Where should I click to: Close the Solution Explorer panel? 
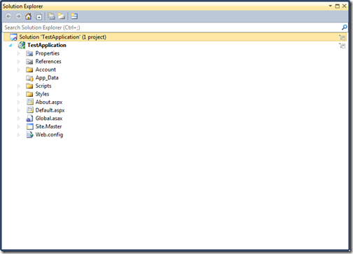(345, 6)
